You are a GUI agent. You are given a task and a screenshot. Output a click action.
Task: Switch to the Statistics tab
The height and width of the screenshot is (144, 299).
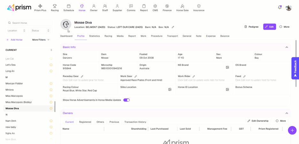point(94,36)
